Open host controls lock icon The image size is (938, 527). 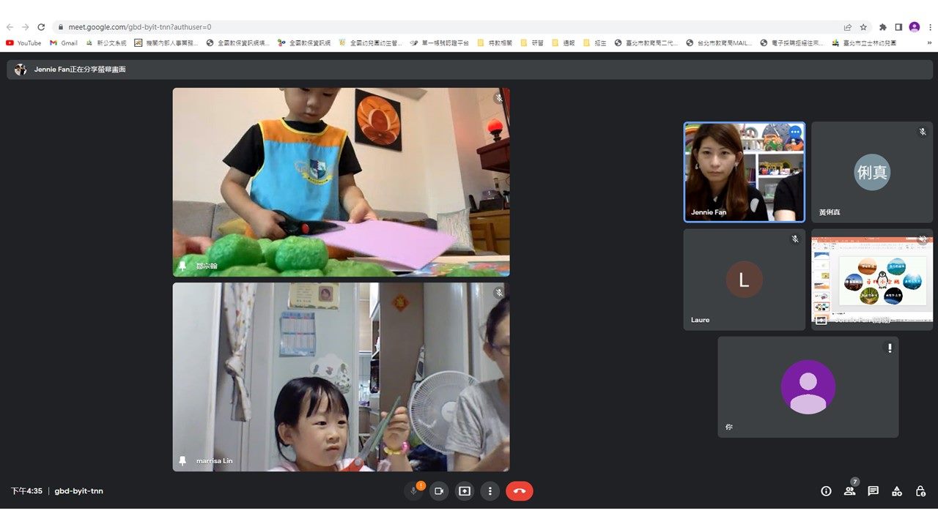click(920, 491)
